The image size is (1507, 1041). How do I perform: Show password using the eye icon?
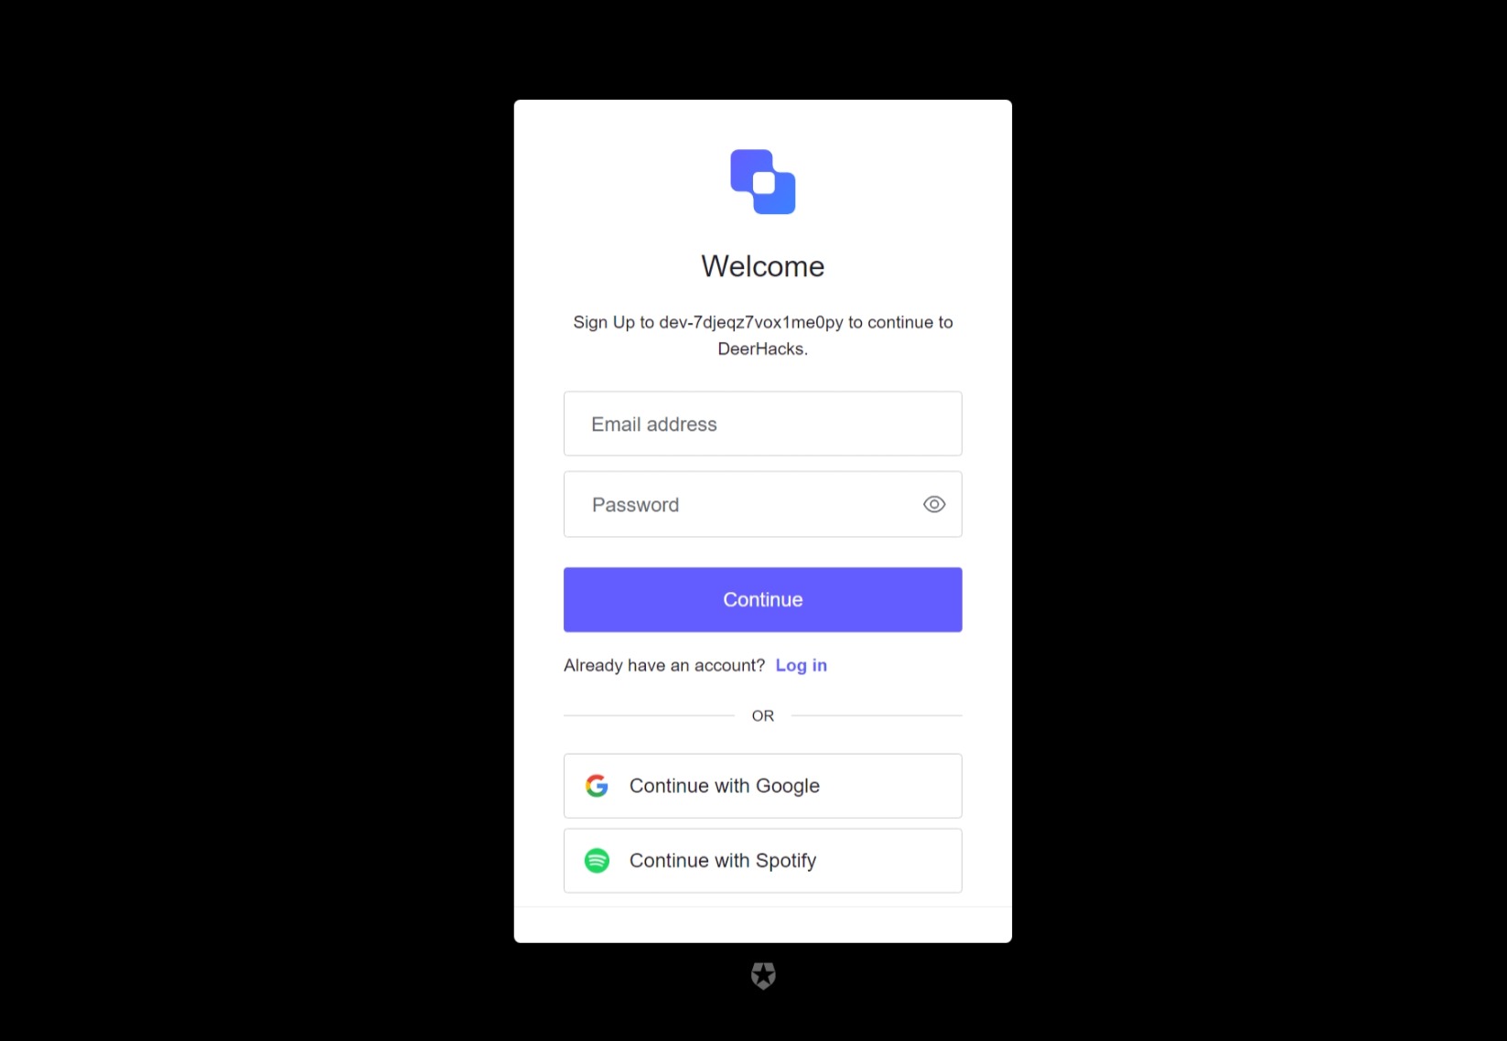tap(933, 504)
